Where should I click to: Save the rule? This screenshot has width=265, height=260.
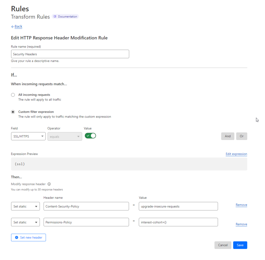coord(240,245)
